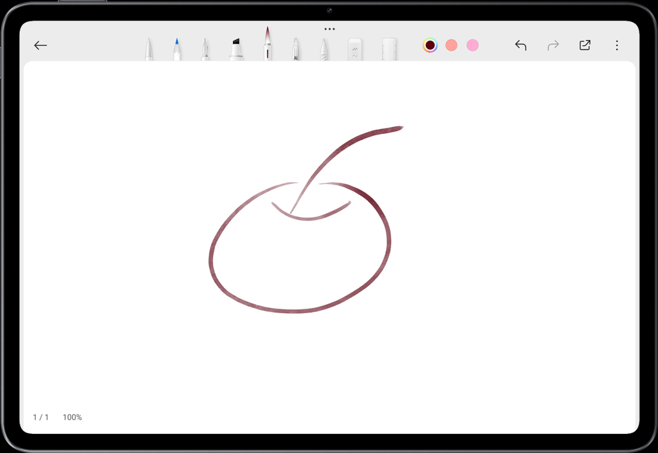Choose the pink color swatch

click(473, 45)
